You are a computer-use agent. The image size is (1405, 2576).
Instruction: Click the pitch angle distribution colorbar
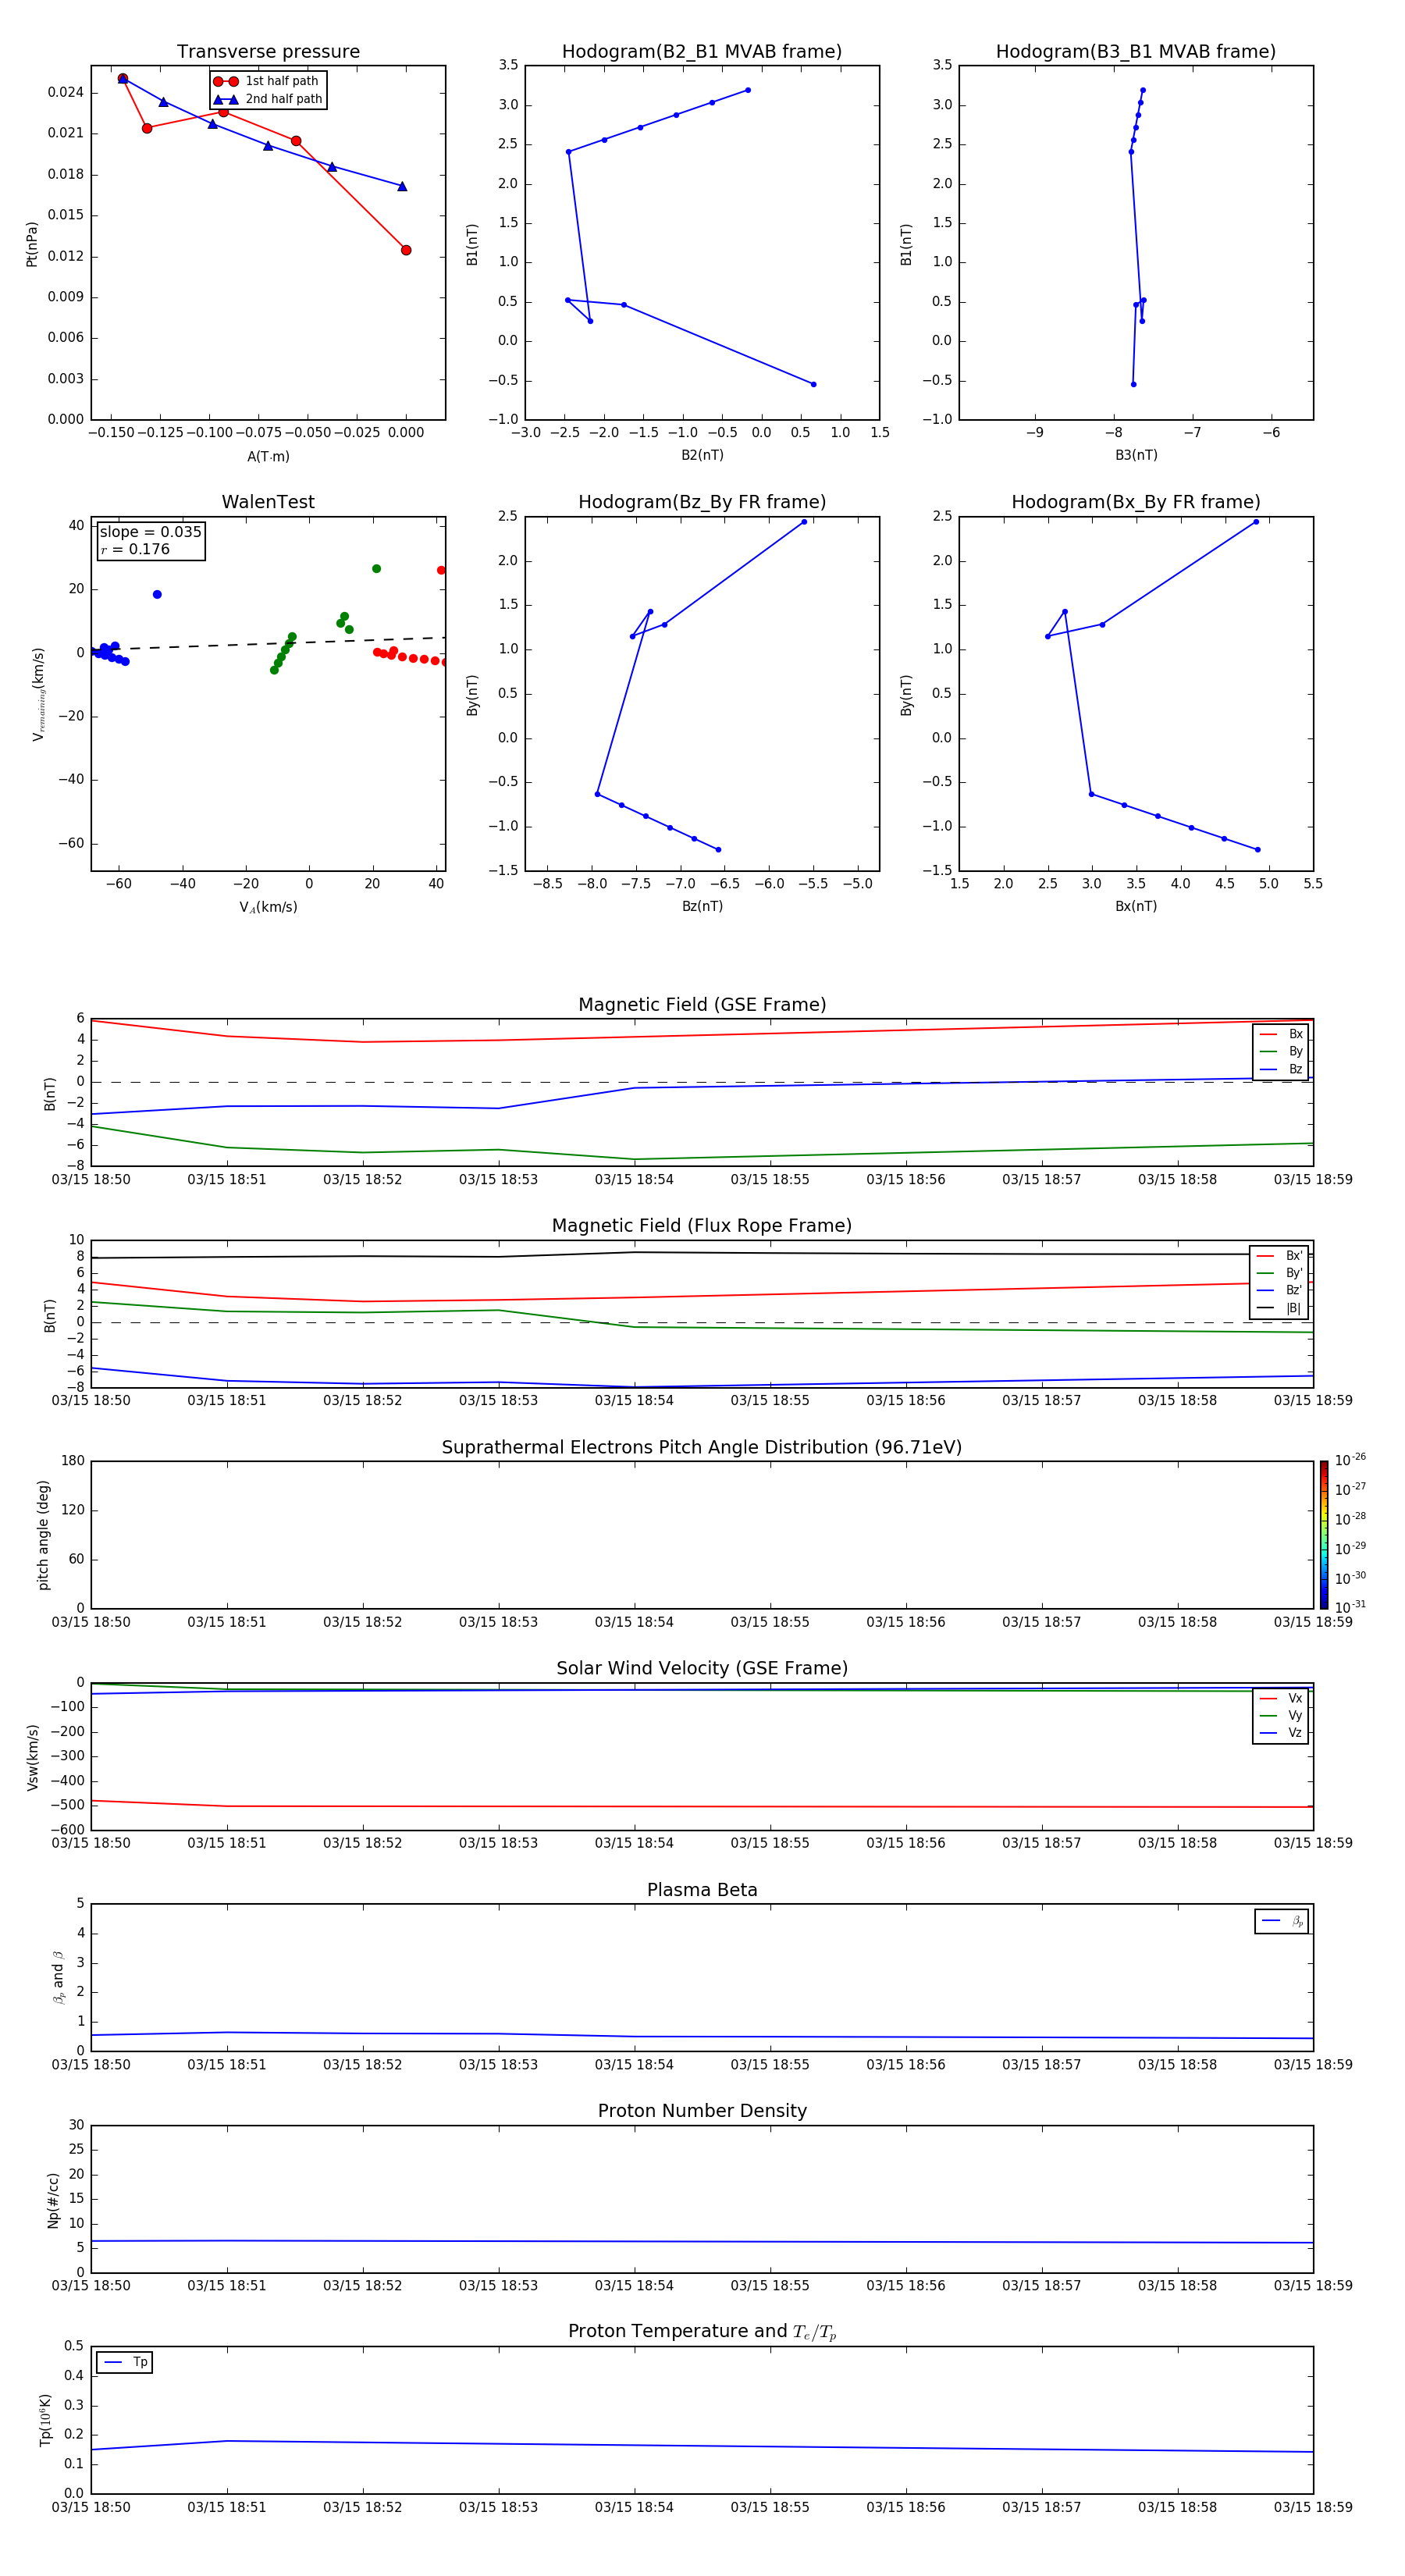(1324, 1534)
